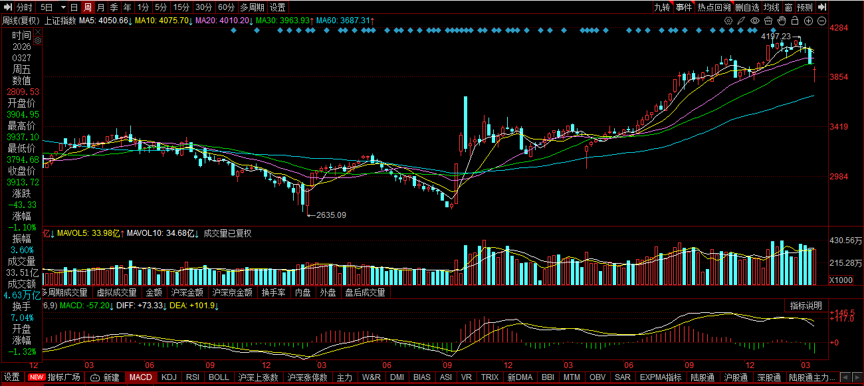This screenshot has height=386, width=864.
Task: Switch the chart to the 月 monthly period
Action: pyautogui.click(x=100, y=7)
